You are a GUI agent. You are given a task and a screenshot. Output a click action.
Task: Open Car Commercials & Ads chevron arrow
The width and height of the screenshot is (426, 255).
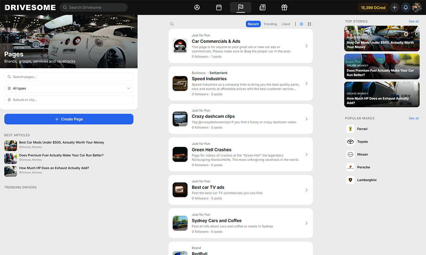pyautogui.click(x=306, y=46)
